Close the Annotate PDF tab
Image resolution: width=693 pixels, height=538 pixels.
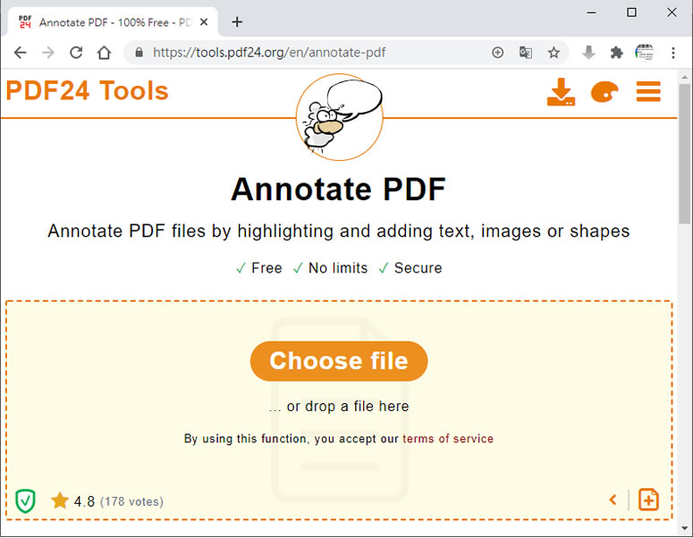point(204,22)
